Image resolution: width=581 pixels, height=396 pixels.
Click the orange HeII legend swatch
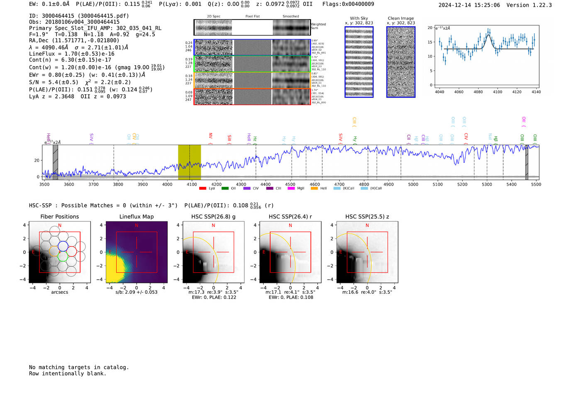314,188
